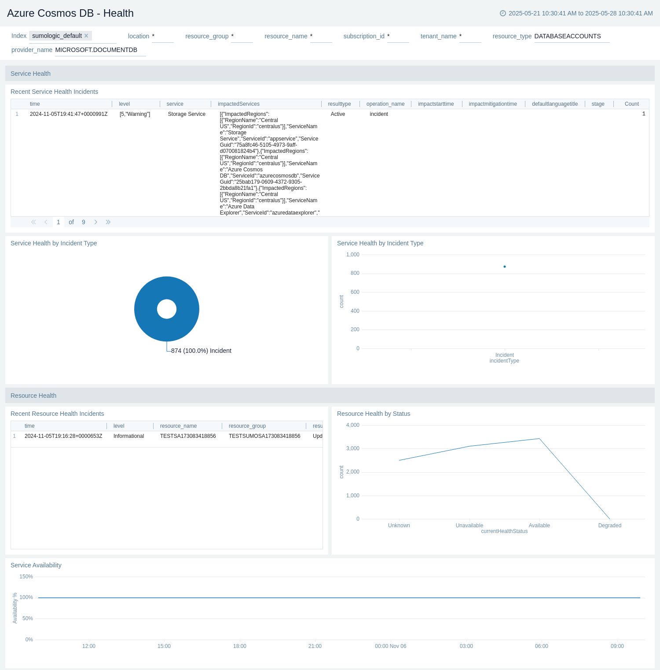Remove the sumologic_default index chip
Viewport: 660px width, 670px height.
pos(86,36)
